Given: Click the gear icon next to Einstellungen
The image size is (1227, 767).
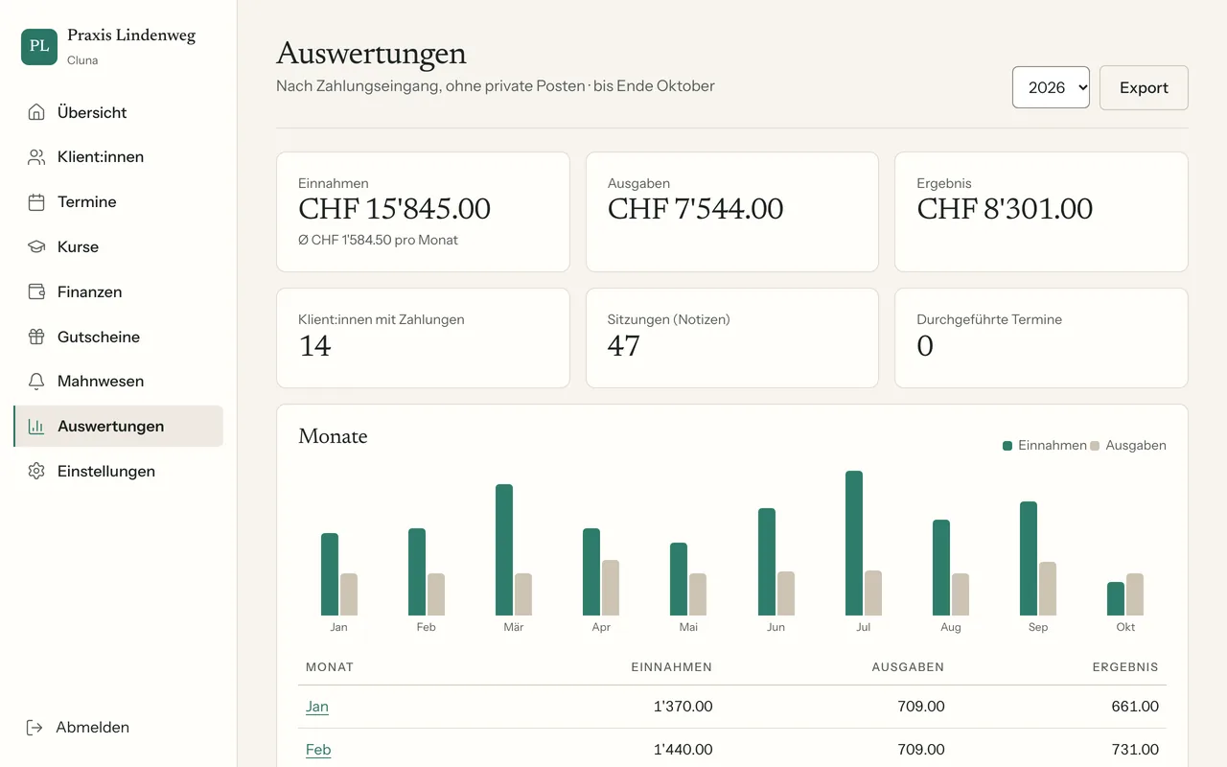Looking at the screenshot, I should (x=36, y=471).
